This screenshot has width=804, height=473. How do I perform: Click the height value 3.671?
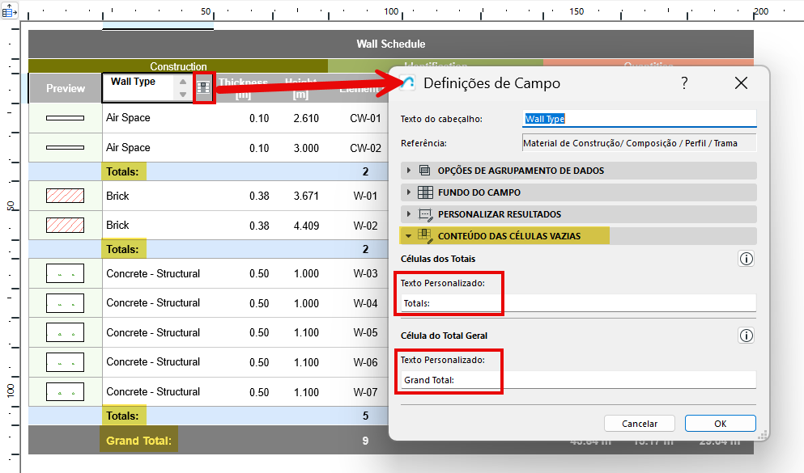tap(306, 196)
